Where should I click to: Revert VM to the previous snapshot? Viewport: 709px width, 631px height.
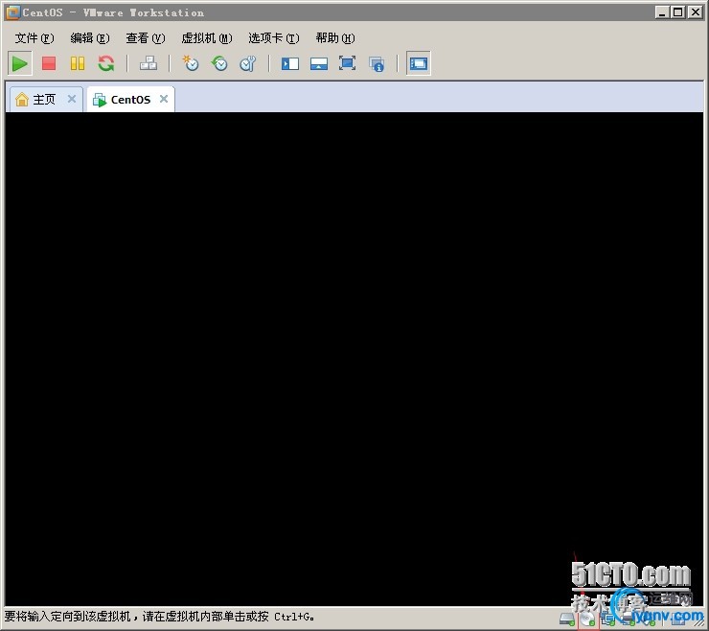(x=219, y=63)
